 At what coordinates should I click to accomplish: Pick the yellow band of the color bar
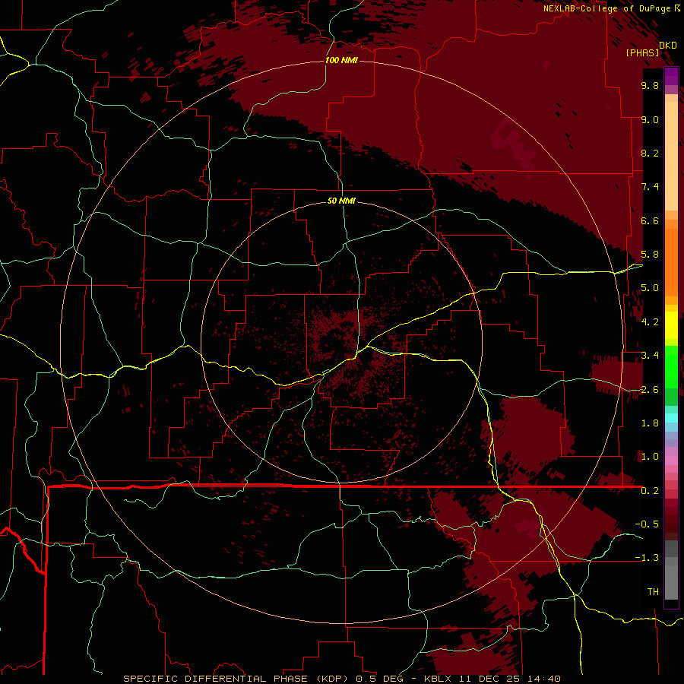tap(671, 325)
